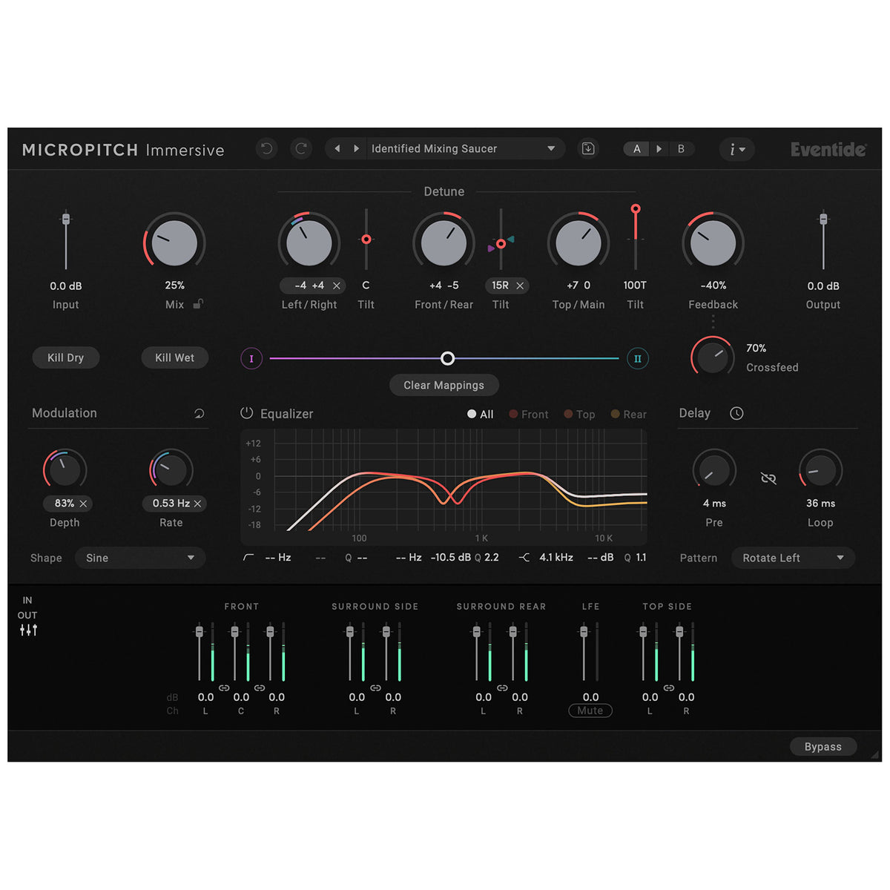Open Pattern dropdown Rotate Left
890x890 pixels.
tap(794, 558)
